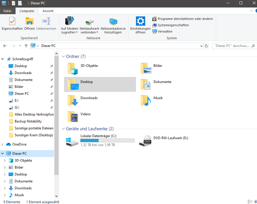This screenshot has width=257, height=204.
Task: Click sidebar scrollbar down arrow
Action: click(56, 196)
